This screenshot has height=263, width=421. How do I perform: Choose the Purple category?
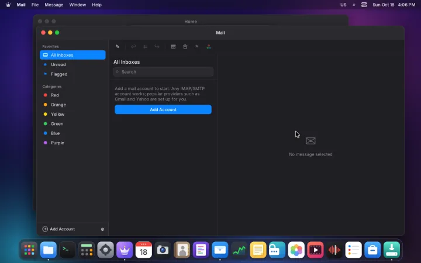click(73, 143)
